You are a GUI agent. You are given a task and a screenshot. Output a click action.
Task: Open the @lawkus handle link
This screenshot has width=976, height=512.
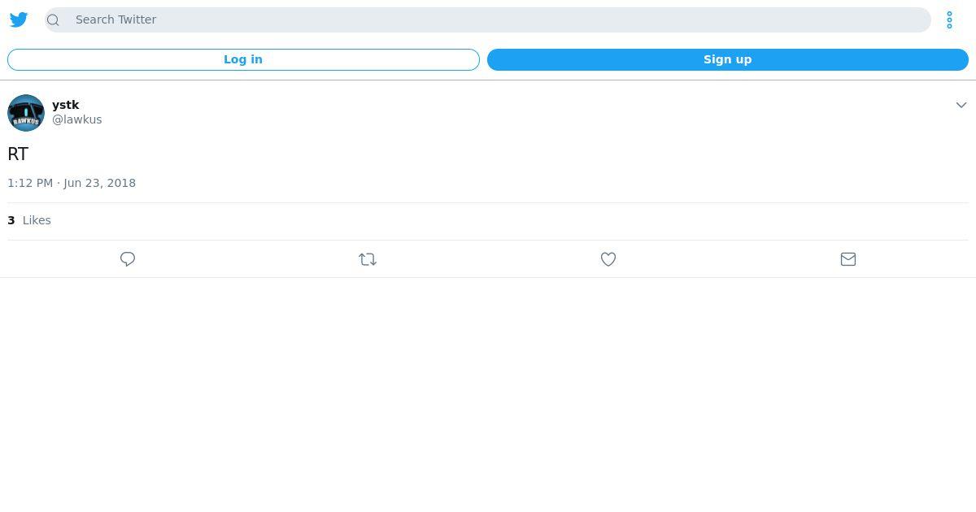77,119
